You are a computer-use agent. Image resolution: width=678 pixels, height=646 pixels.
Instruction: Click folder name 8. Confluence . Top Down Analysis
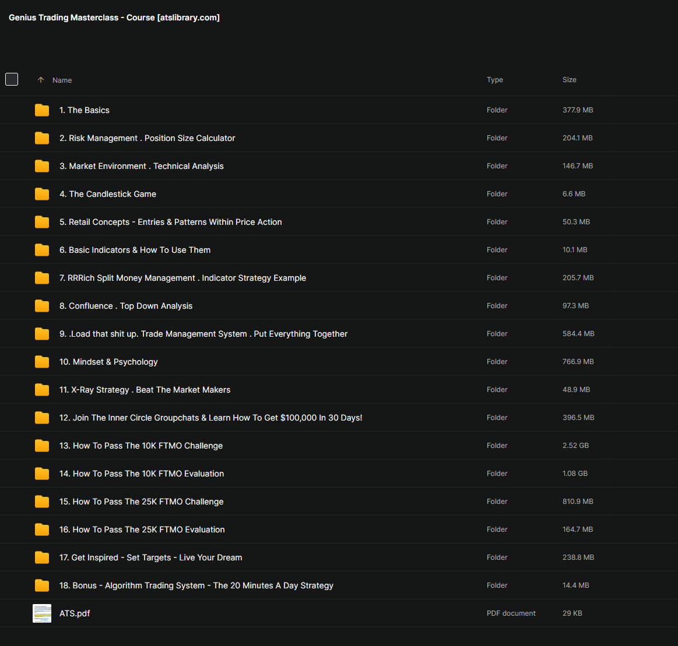coord(126,306)
